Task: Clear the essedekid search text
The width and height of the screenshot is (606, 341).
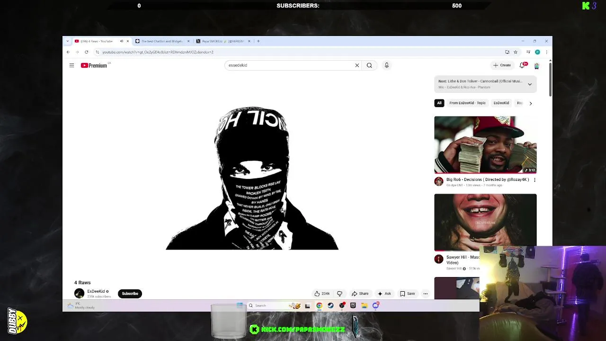Action: click(357, 65)
